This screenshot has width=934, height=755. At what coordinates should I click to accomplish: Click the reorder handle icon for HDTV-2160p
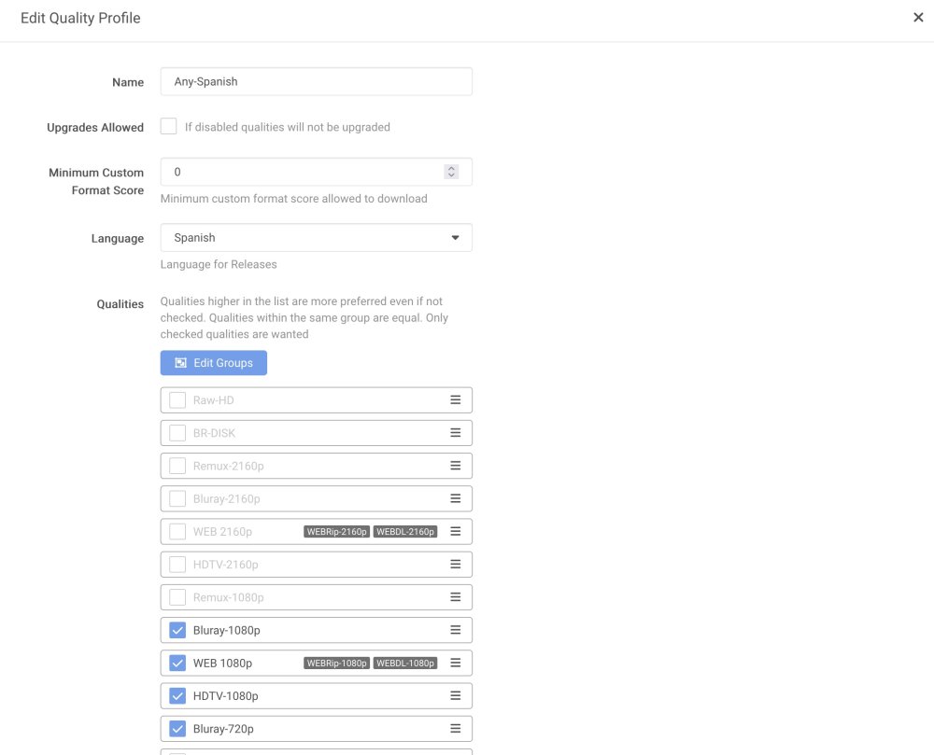455,564
